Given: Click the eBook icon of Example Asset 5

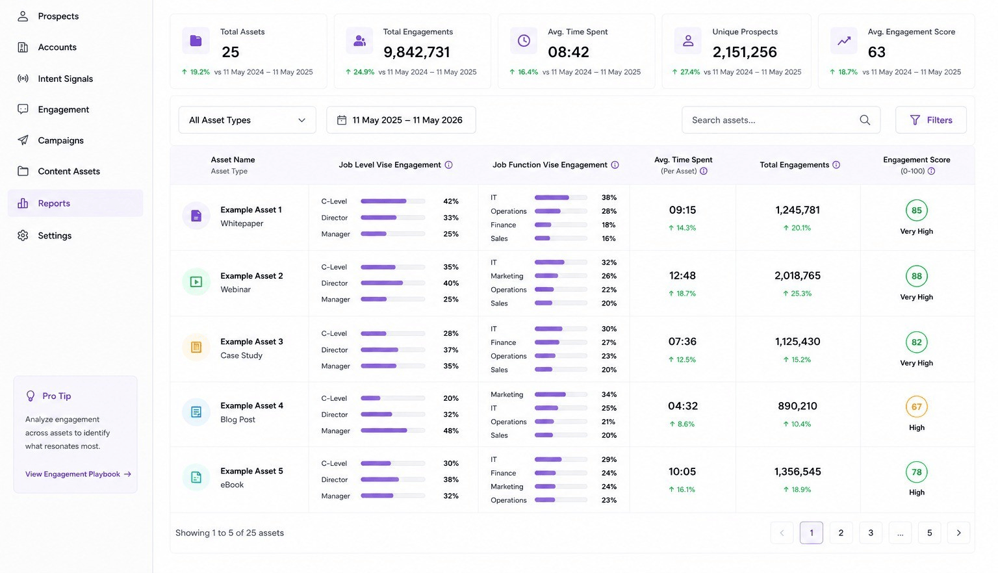Looking at the screenshot, I should (x=196, y=478).
